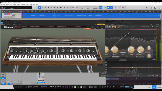Adjust the Rhodes Volume knob
Viewport: 162px width, 91px height.
tap(12, 51)
